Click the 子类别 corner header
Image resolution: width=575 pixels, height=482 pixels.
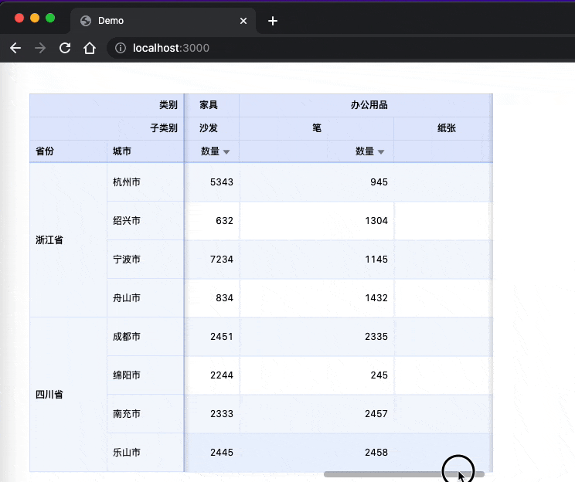click(107, 128)
